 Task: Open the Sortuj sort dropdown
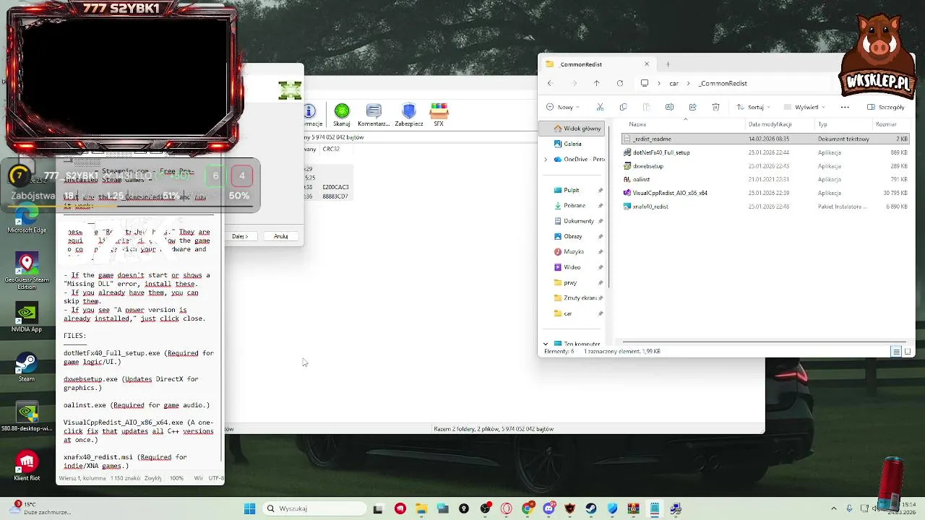coord(753,107)
